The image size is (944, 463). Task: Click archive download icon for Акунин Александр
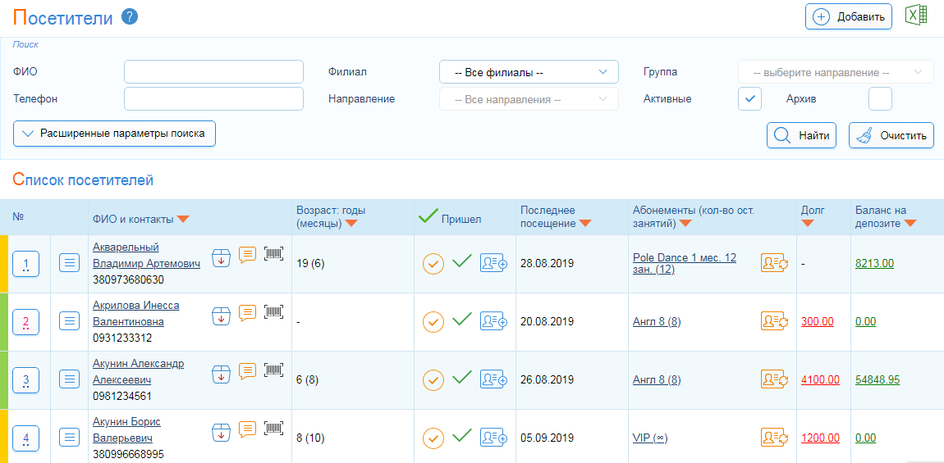pyautogui.click(x=221, y=372)
